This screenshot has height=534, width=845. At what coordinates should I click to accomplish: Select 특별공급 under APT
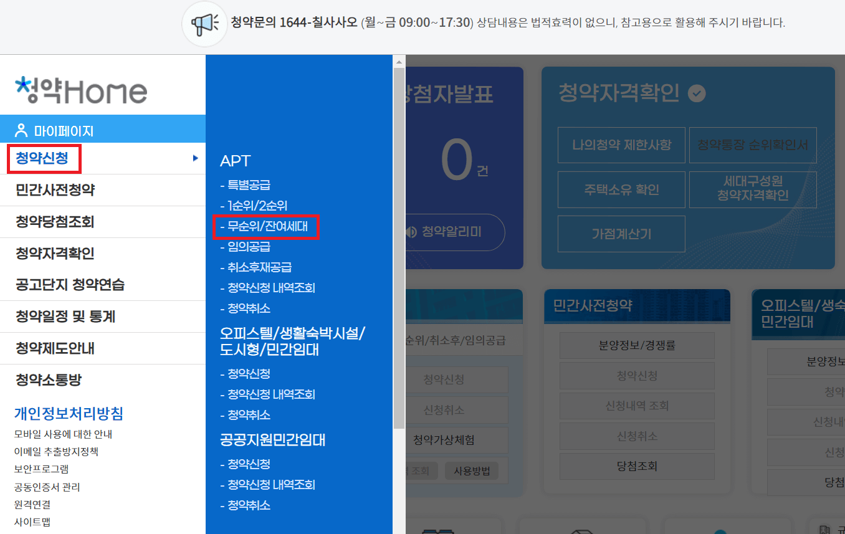245,185
